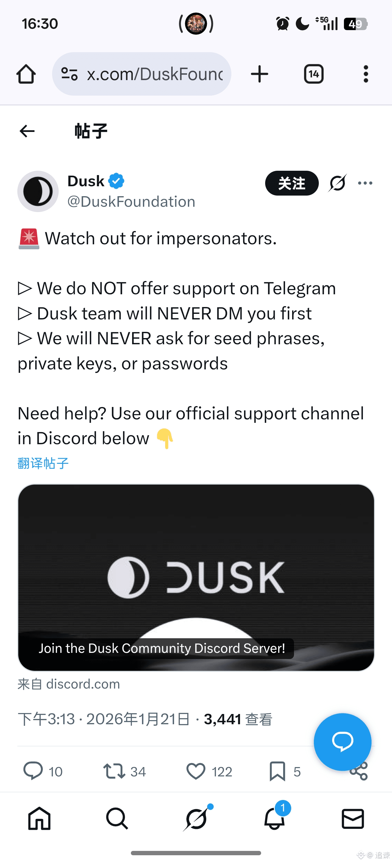Open a new browser tab
Viewport: 392px width, 863px height.
[x=260, y=74]
